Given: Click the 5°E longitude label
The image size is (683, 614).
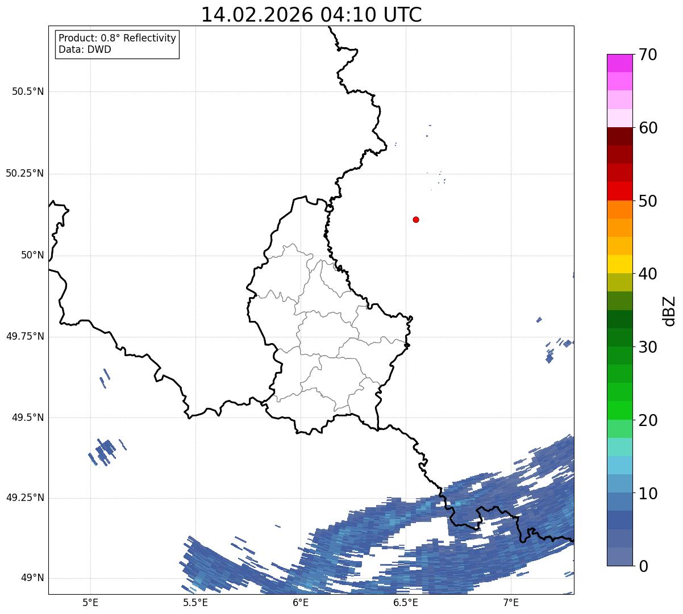Looking at the screenshot, I should [90, 602].
